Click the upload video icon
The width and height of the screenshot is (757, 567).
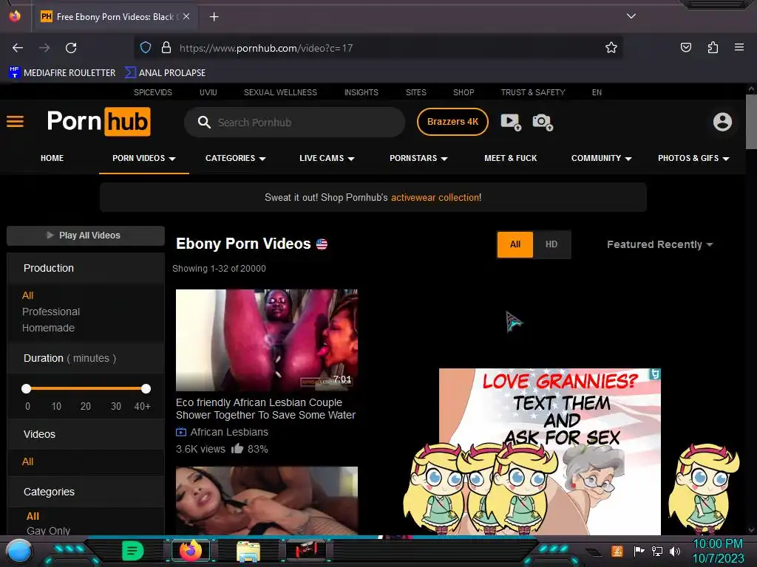coord(511,122)
